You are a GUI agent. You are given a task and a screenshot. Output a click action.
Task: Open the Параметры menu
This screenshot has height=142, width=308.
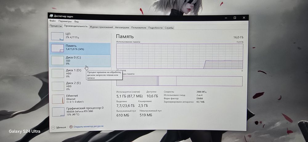click(65, 21)
